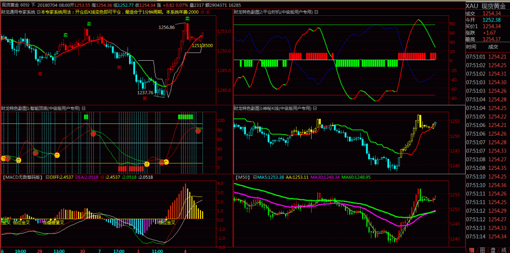Click 今开 value 1252.38

(x=491, y=20)
